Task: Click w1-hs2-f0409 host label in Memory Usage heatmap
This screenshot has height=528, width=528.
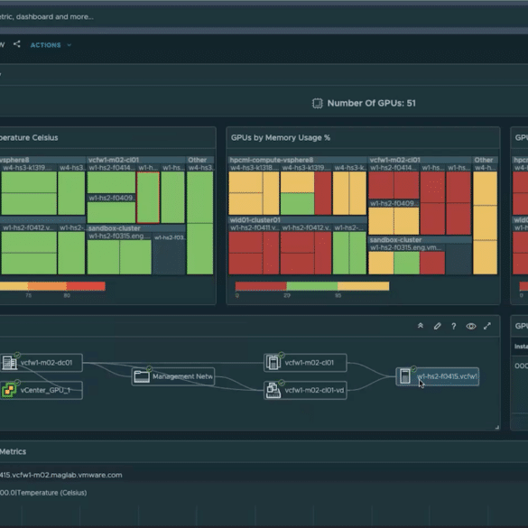Action: (394, 203)
